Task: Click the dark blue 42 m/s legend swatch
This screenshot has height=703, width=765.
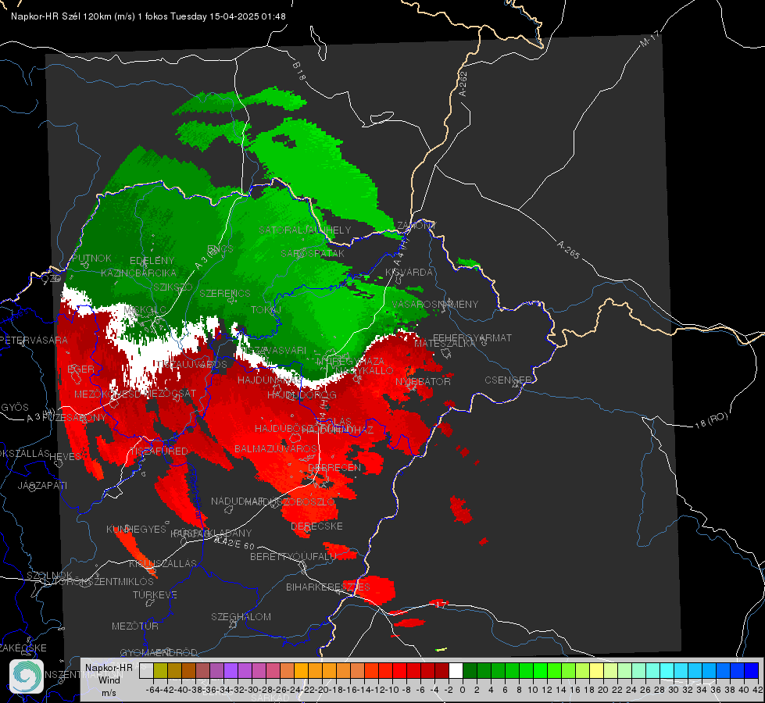Action: [x=752, y=671]
